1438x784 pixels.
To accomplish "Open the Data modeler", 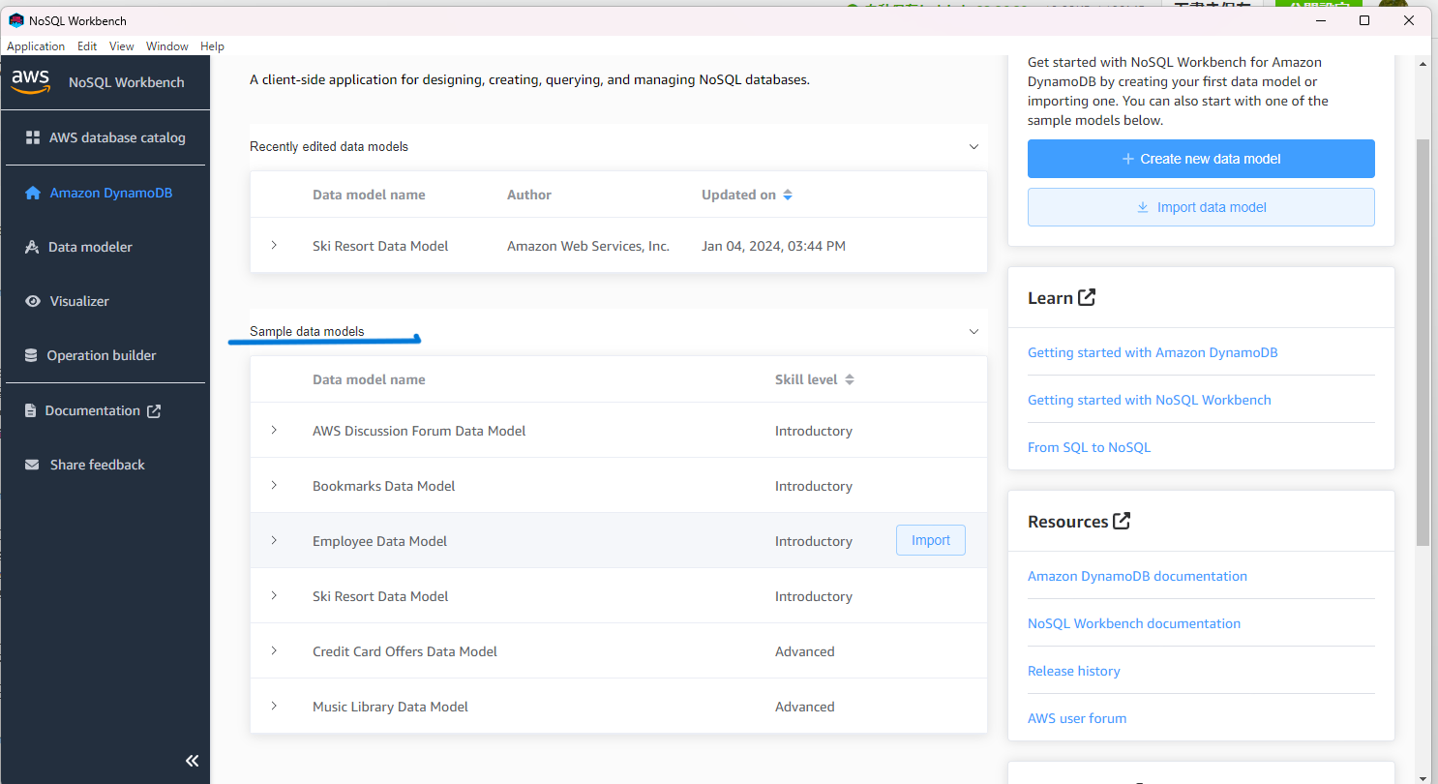I will pyautogui.click(x=91, y=247).
